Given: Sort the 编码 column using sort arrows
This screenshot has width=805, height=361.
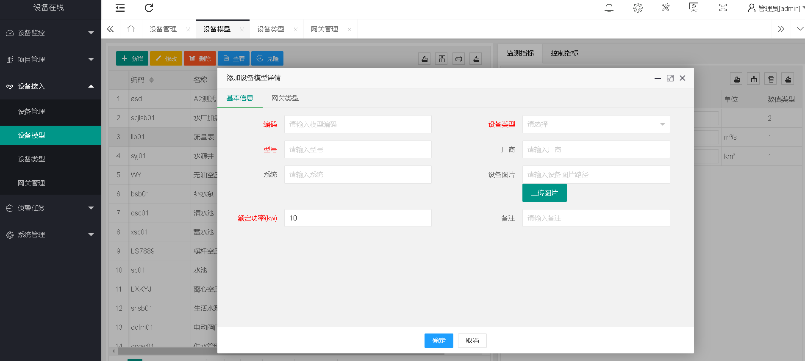Looking at the screenshot, I should [x=151, y=80].
